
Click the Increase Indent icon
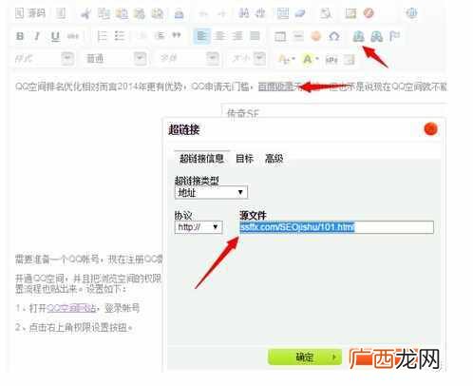[x=160, y=36]
